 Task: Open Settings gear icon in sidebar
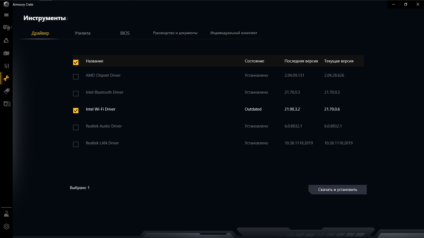(6, 227)
